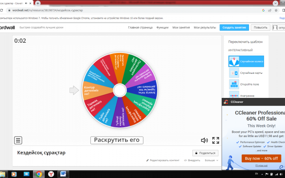Screen dimensions: 285x178
Task: Select the Случайное колесо template
Action: (246, 61)
